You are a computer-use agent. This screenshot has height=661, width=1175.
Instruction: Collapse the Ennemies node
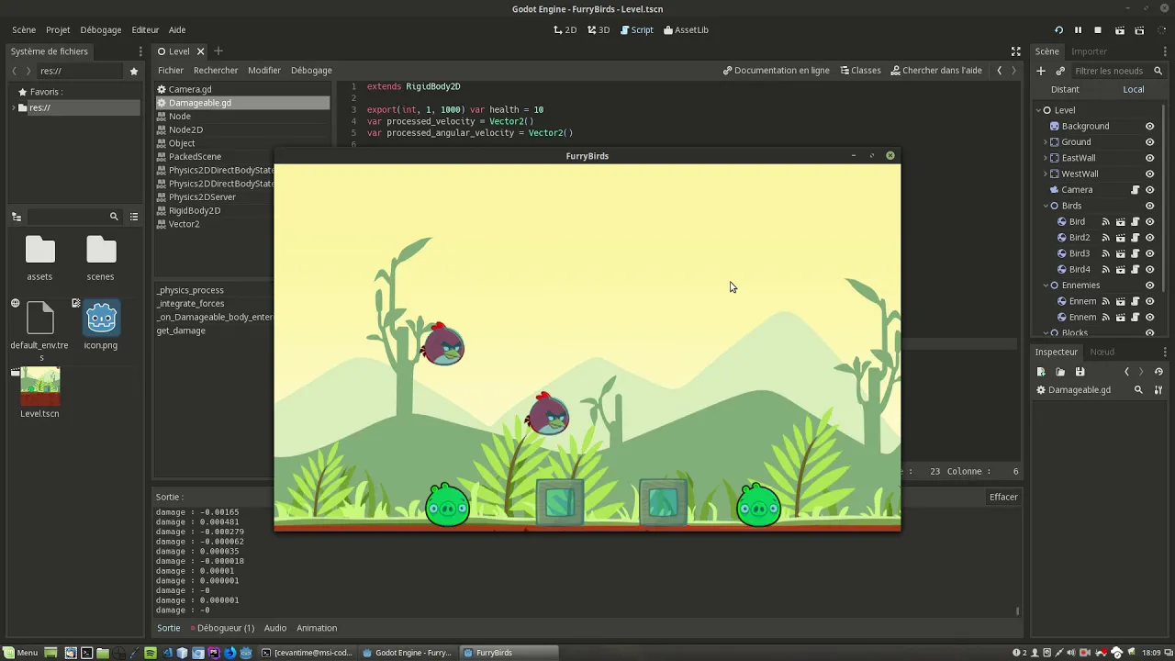click(x=1046, y=286)
